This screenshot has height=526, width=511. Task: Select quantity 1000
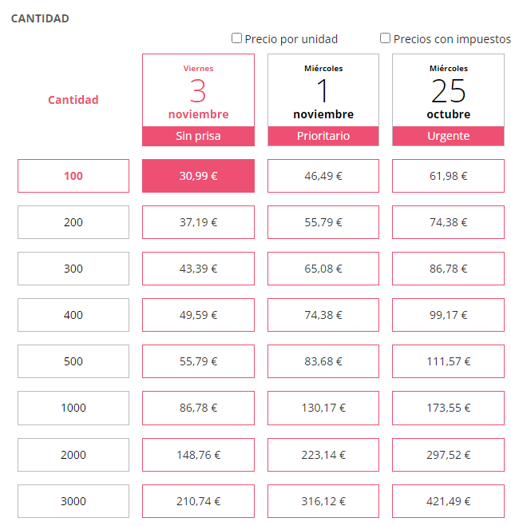pos(73,408)
